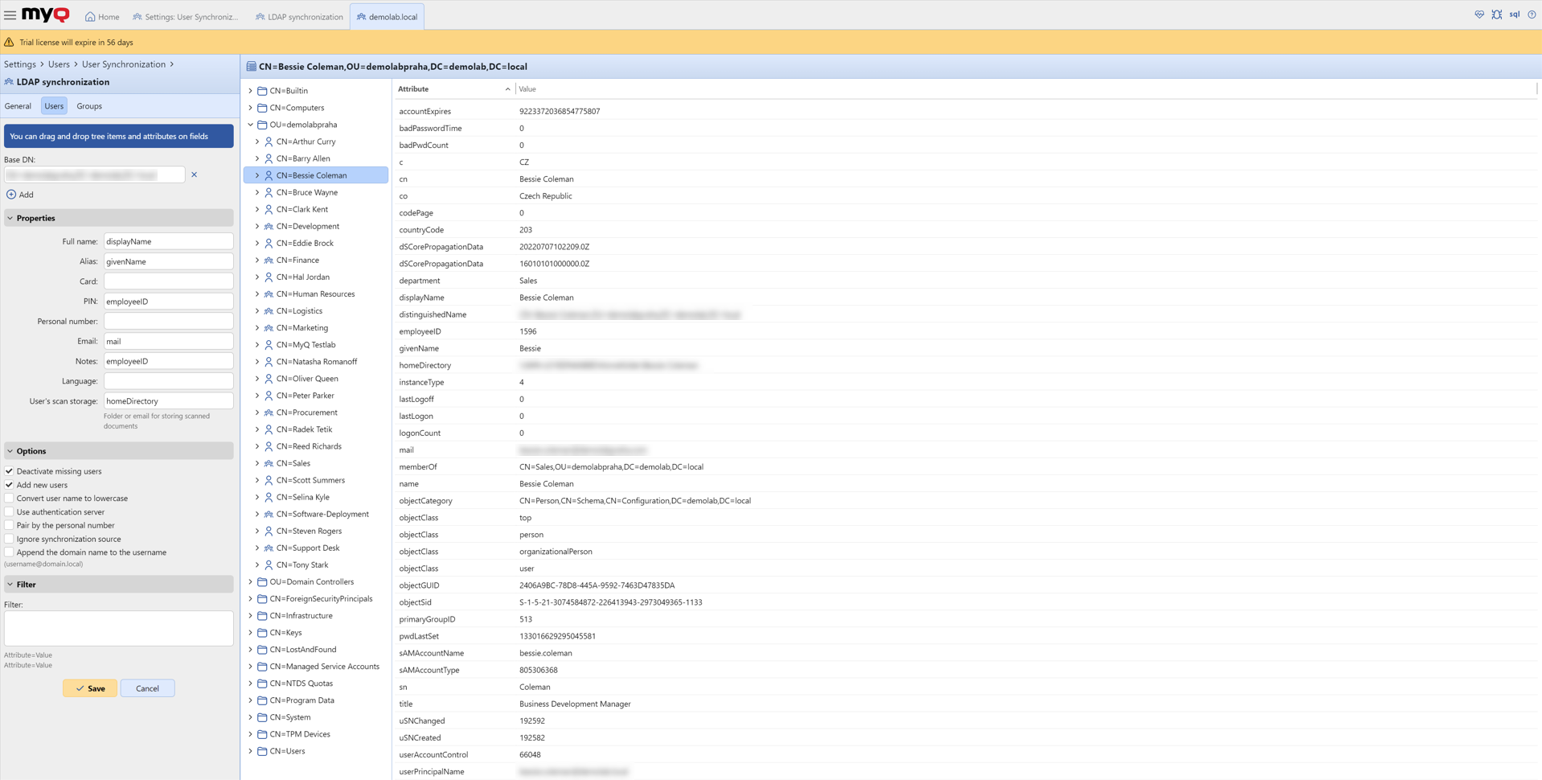Sort by the Attribute column header
Screen dimensions: 1542x780
coord(453,89)
